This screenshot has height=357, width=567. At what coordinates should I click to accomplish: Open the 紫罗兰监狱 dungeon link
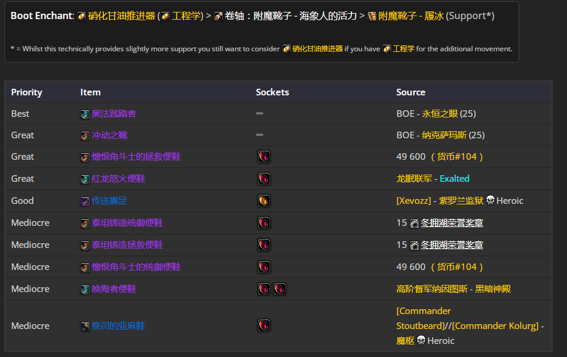click(461, 200)
